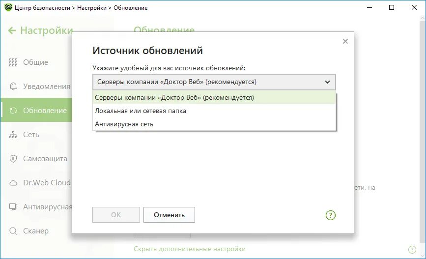Click the Scanner magnifier icon
The image size is (426, 259).
(13, 231)
